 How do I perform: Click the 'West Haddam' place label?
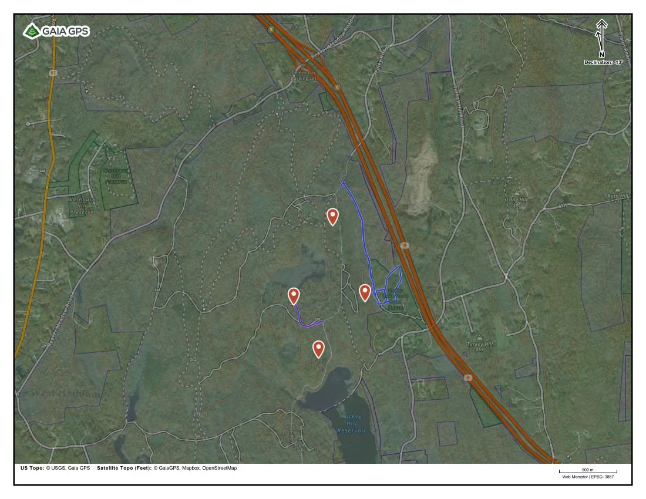click(66, 393)
